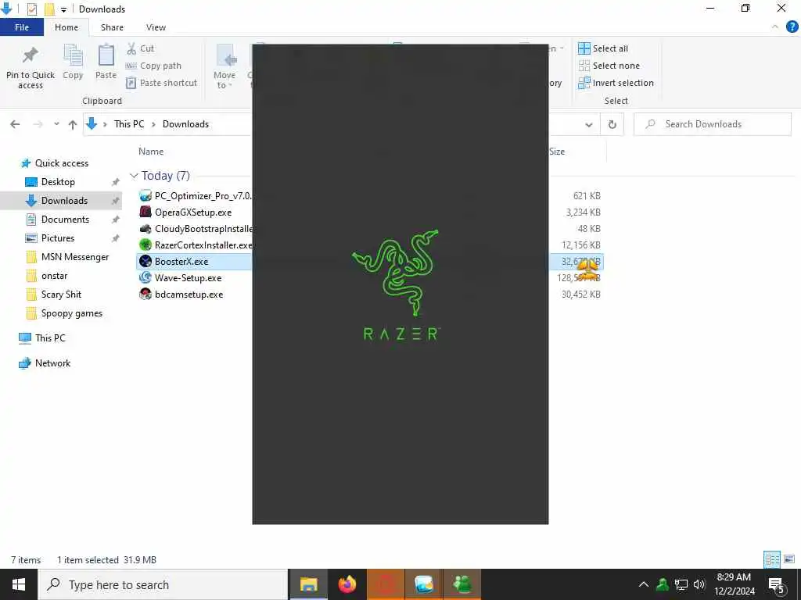Screen dimensions: 801x600
Task: Open MSN Messenger folder in sidebar
Action: pyautogui.click(x=75, y=257)
